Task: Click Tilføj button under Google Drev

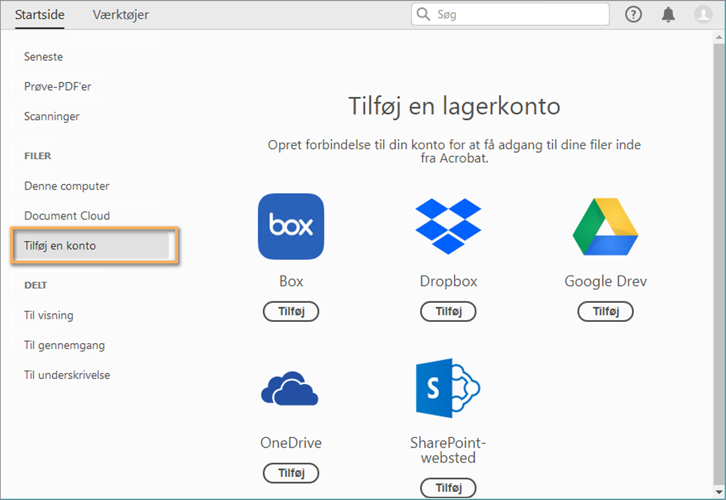Action: pos(605,312)
